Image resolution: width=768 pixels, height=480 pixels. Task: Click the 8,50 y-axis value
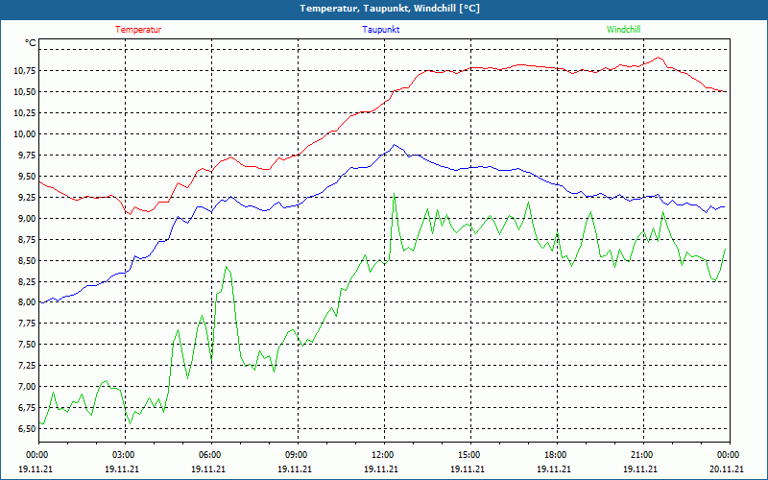point(27,260)
